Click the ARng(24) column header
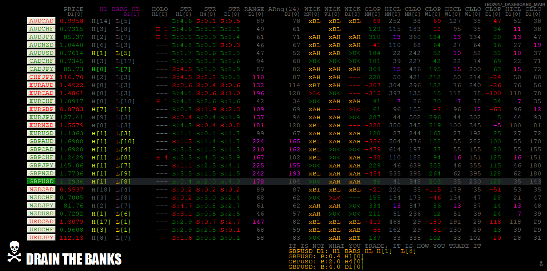 pyautogui.click(x=284, y=9)
